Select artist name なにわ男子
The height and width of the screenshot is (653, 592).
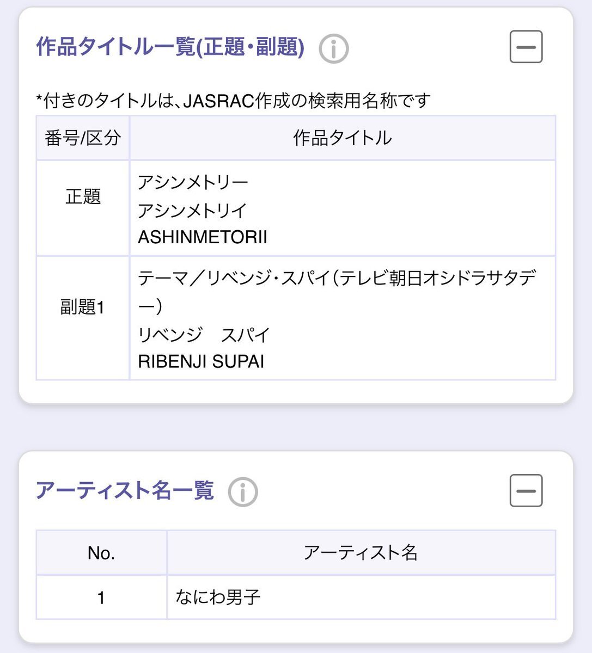218,597
